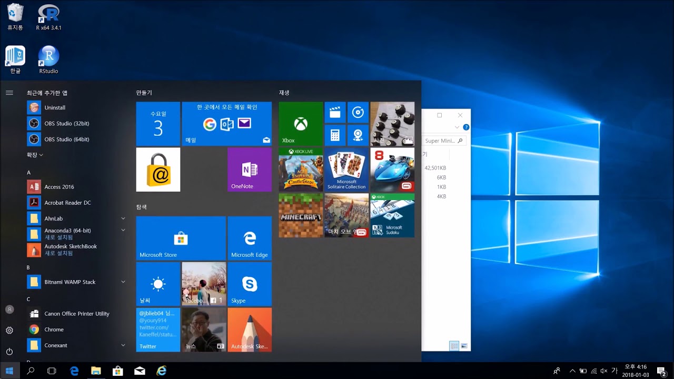Open the Camera small tile

pos(358,135)
